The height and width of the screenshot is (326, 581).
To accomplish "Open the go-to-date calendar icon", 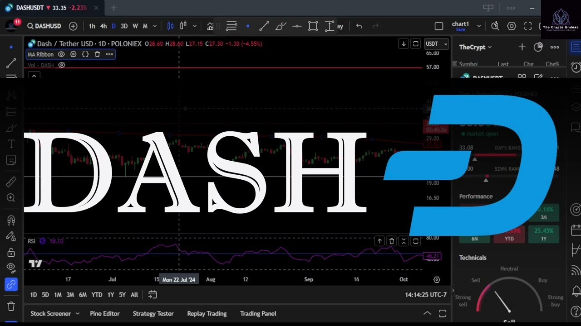I will (153, 295).
